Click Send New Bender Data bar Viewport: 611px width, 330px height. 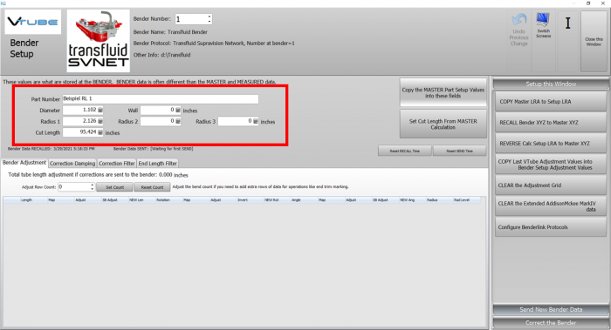[x=551, y=309]
